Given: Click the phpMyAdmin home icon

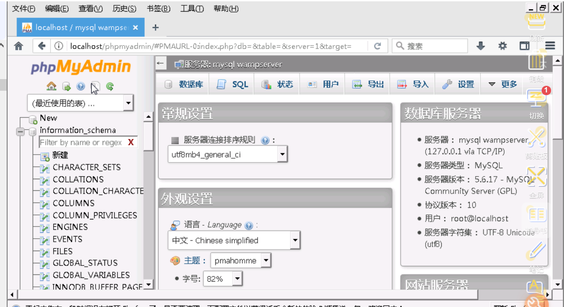Looking at the screenshot, I should click(x=51, y=86).
